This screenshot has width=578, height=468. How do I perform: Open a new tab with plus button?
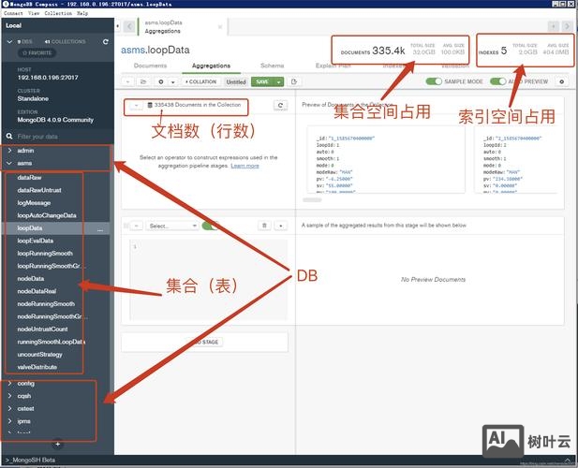click(x=554, y=26)
